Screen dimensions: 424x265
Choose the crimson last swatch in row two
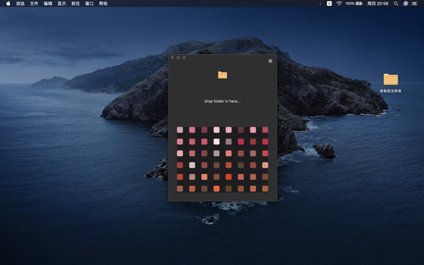tap(265, 142)
